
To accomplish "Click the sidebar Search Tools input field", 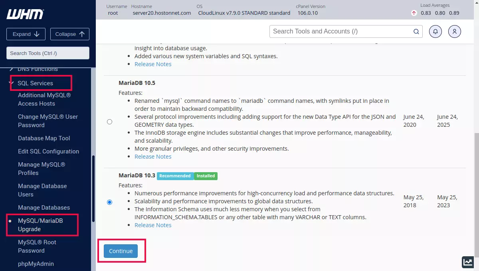I will pos(48,53).
